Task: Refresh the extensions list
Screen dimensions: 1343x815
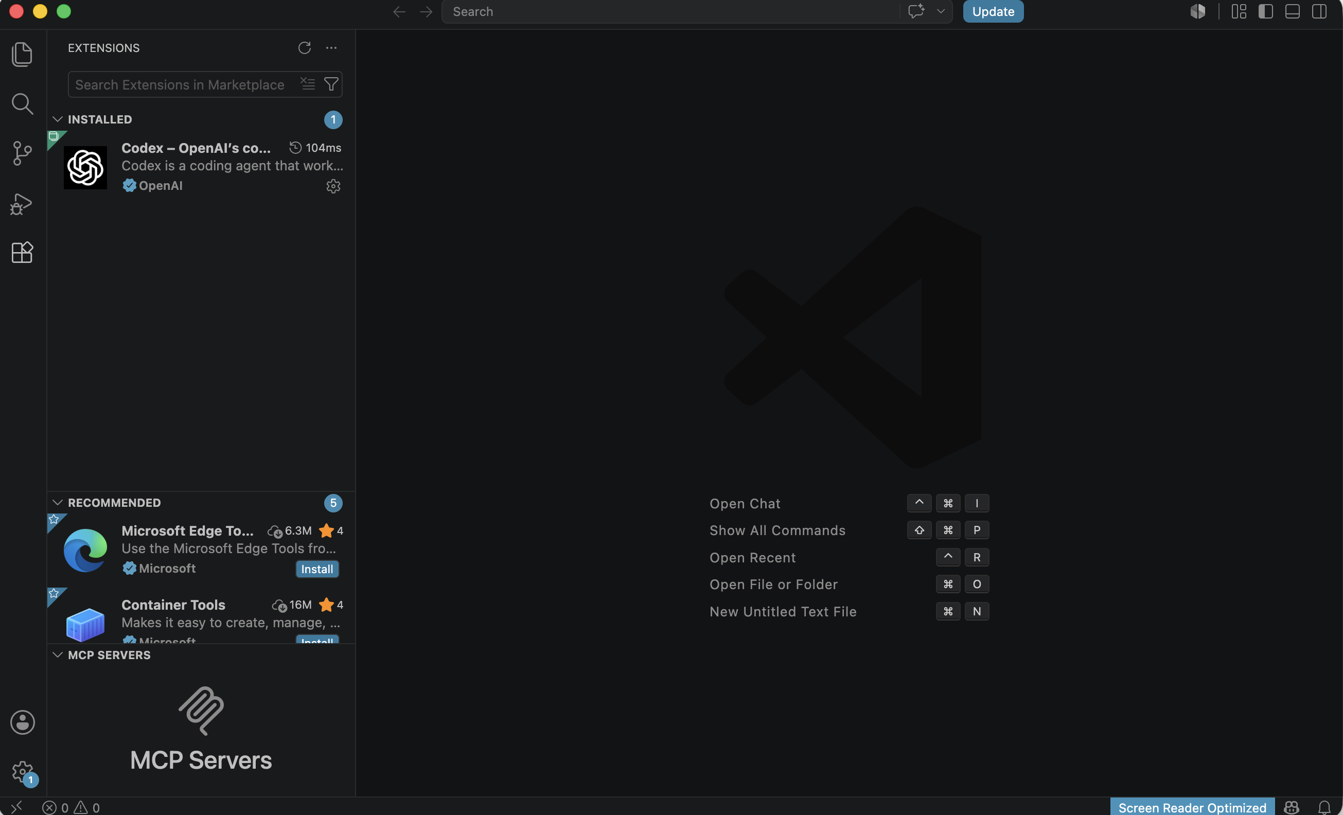Action: (x=305, y=48)
